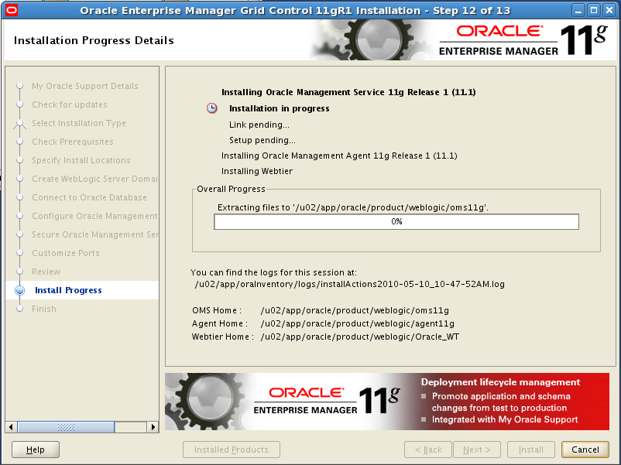This screenshot has height=465, width=621.
Task: Click the Next button
Action: pyautogui.click(x=477, y=450)
